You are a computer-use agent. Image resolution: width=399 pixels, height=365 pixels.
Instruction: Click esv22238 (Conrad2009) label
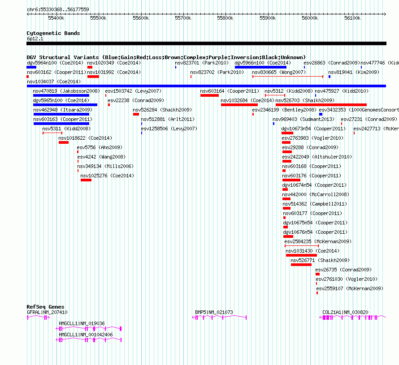click(136, 100)
